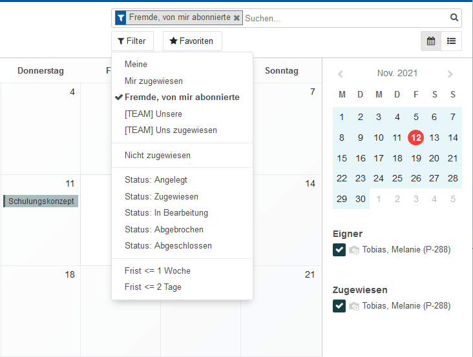
Task: Choose 'Status: In Bearbeitung' filter
Action: [x=165, y=213]
